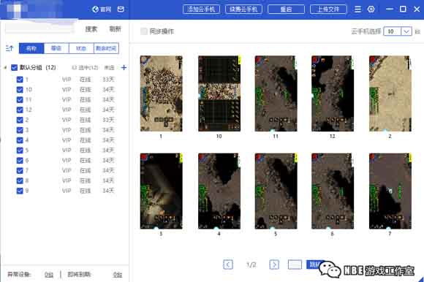Open cloud phone 2 thumbnail

click(x=390, y=94)
